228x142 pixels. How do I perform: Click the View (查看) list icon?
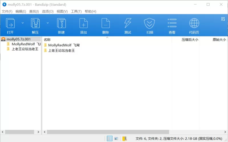pyautogui.click(x=172, y=23)
